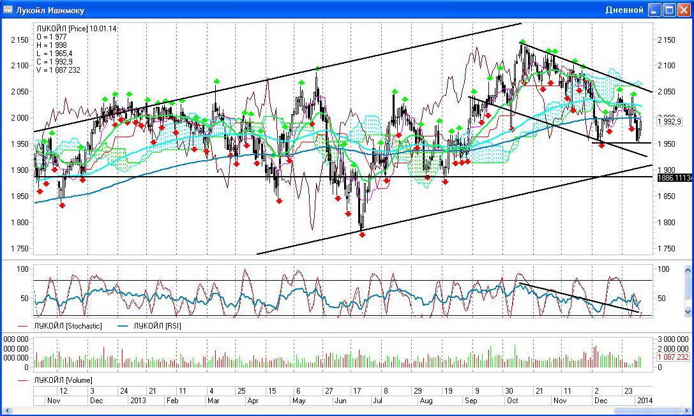The height and width of the screenshot is (416, 694).
Task: Minimize the Лукойл Ишимоку chart window
Action: click(x=654, y=10)
